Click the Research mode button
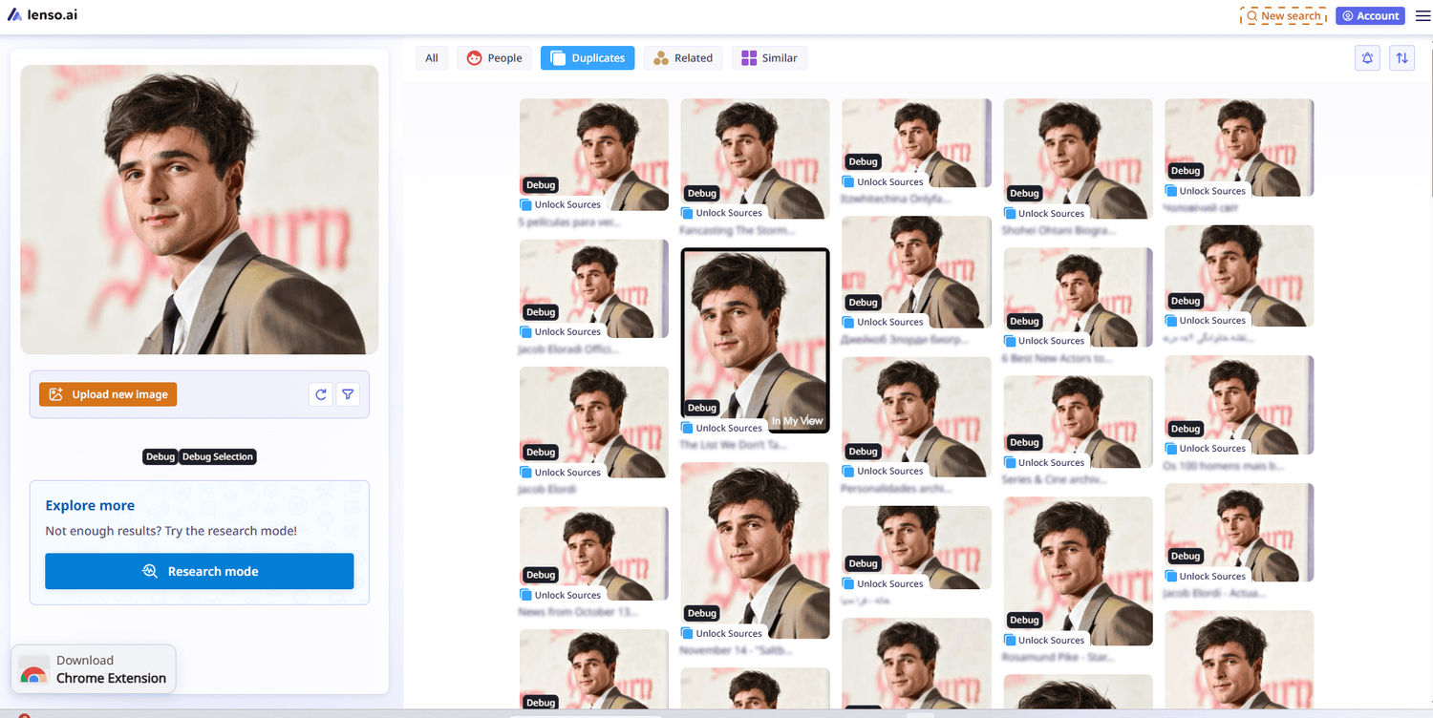 tap(199, 570)
